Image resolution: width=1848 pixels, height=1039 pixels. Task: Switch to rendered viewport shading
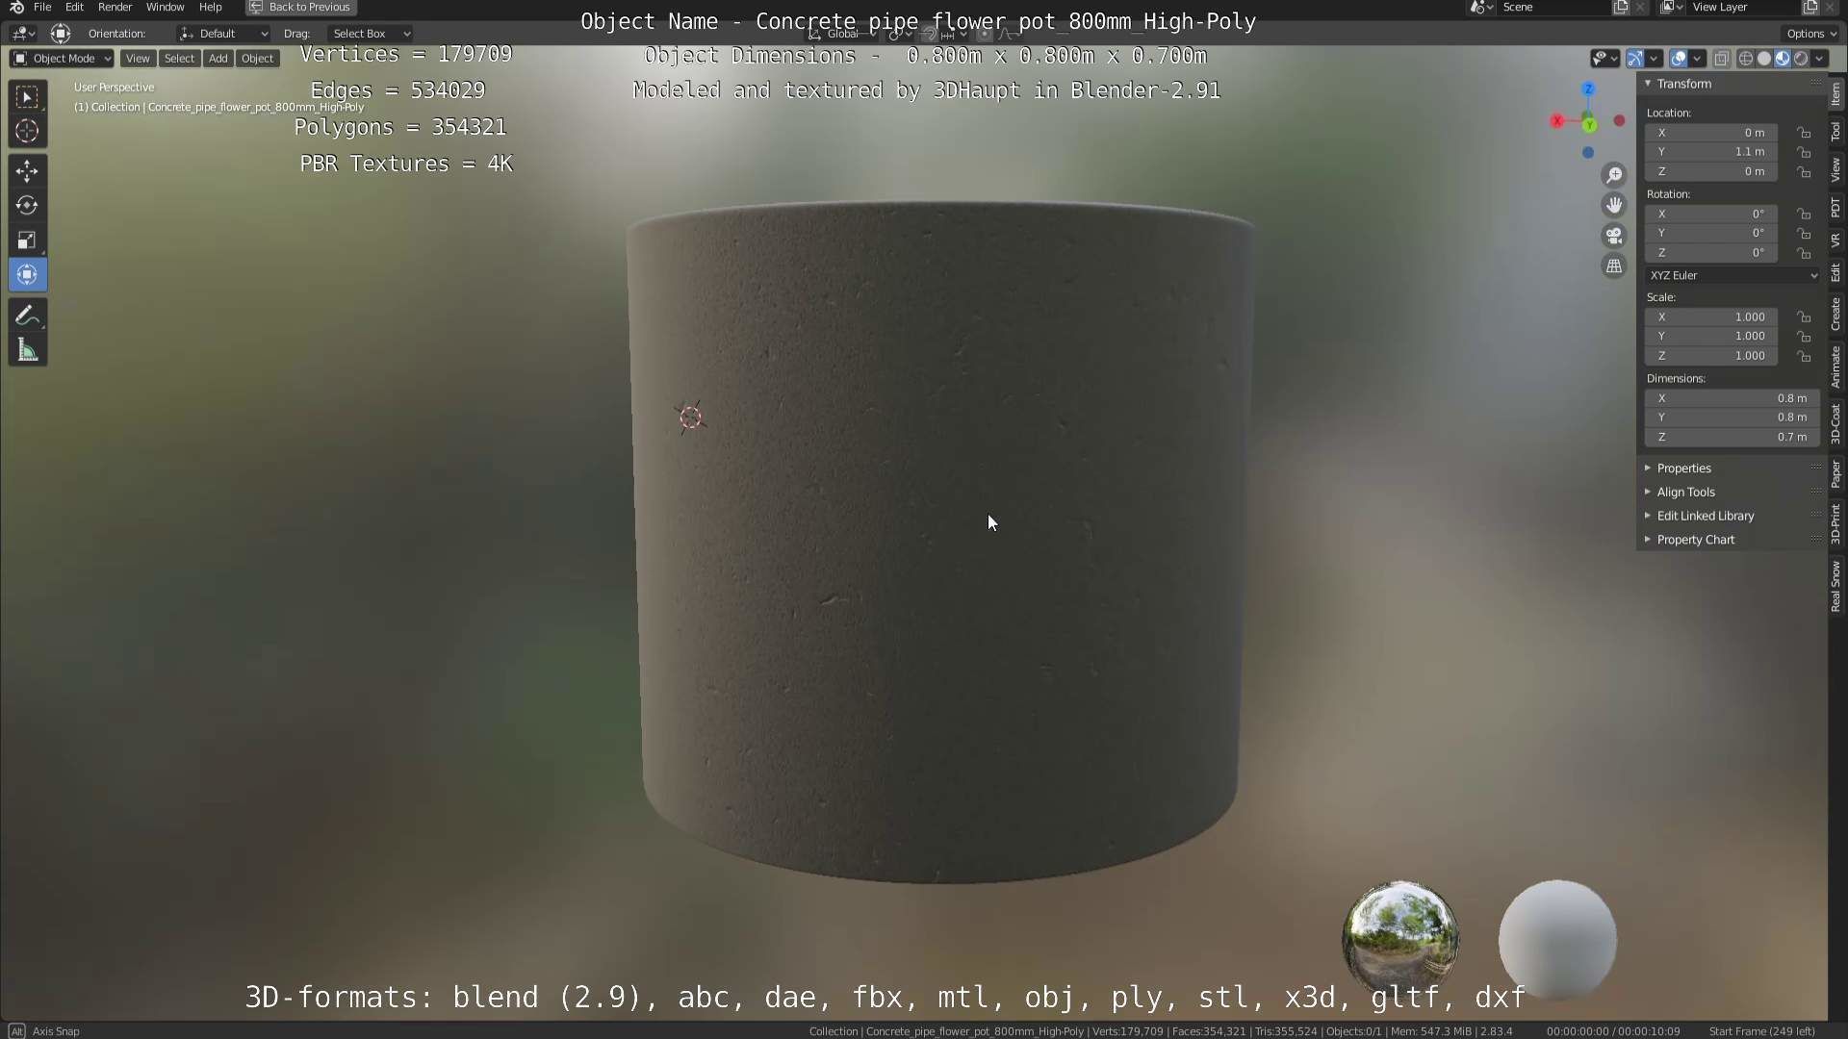click(1801, 59)
